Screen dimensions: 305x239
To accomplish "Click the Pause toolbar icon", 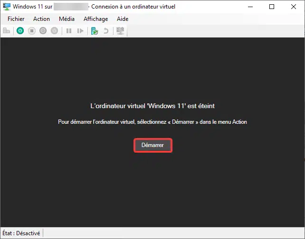I will 69,31.
